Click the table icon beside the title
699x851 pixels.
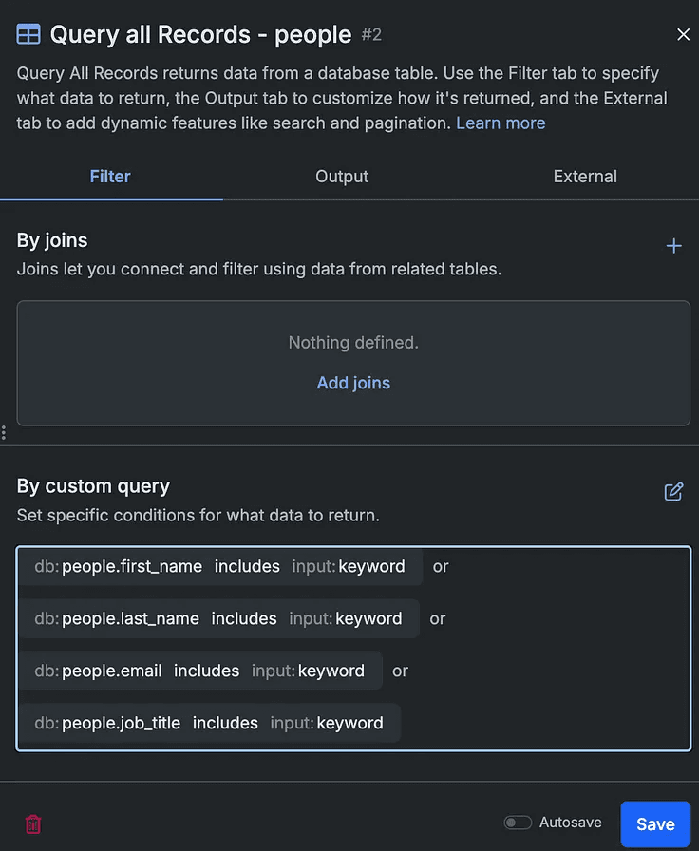click(28, 35)
